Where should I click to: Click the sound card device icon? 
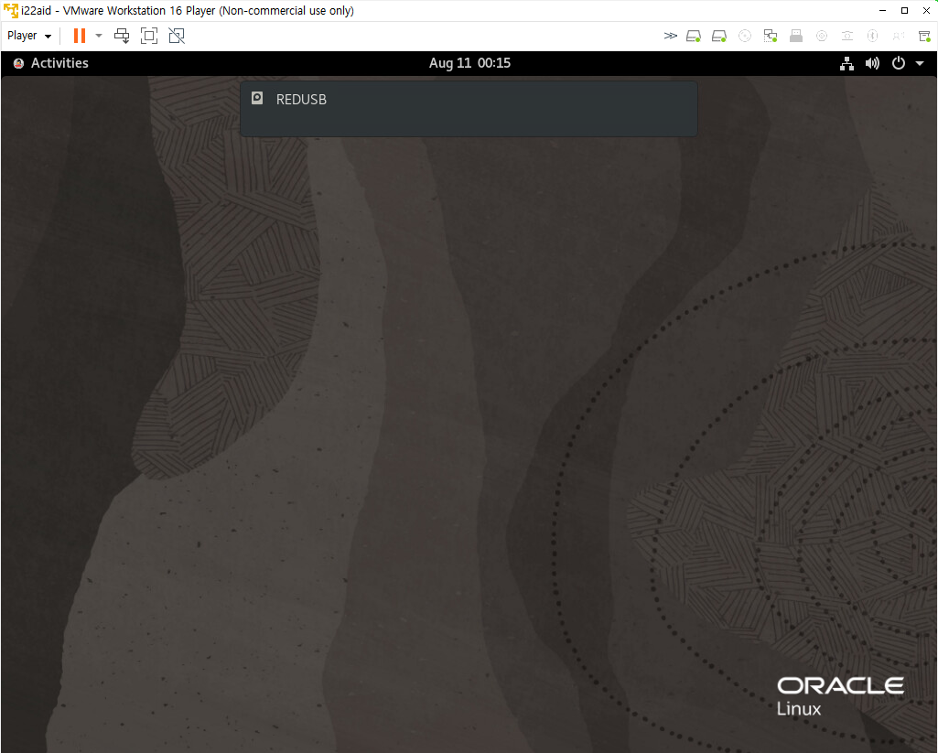click(x=822, y=36)
